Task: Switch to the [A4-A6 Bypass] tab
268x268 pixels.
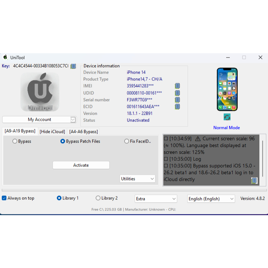Action: (x=83, y=131)
